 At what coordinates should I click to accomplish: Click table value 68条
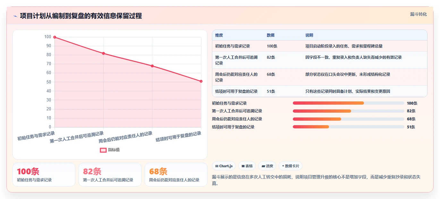pos(271,74)
